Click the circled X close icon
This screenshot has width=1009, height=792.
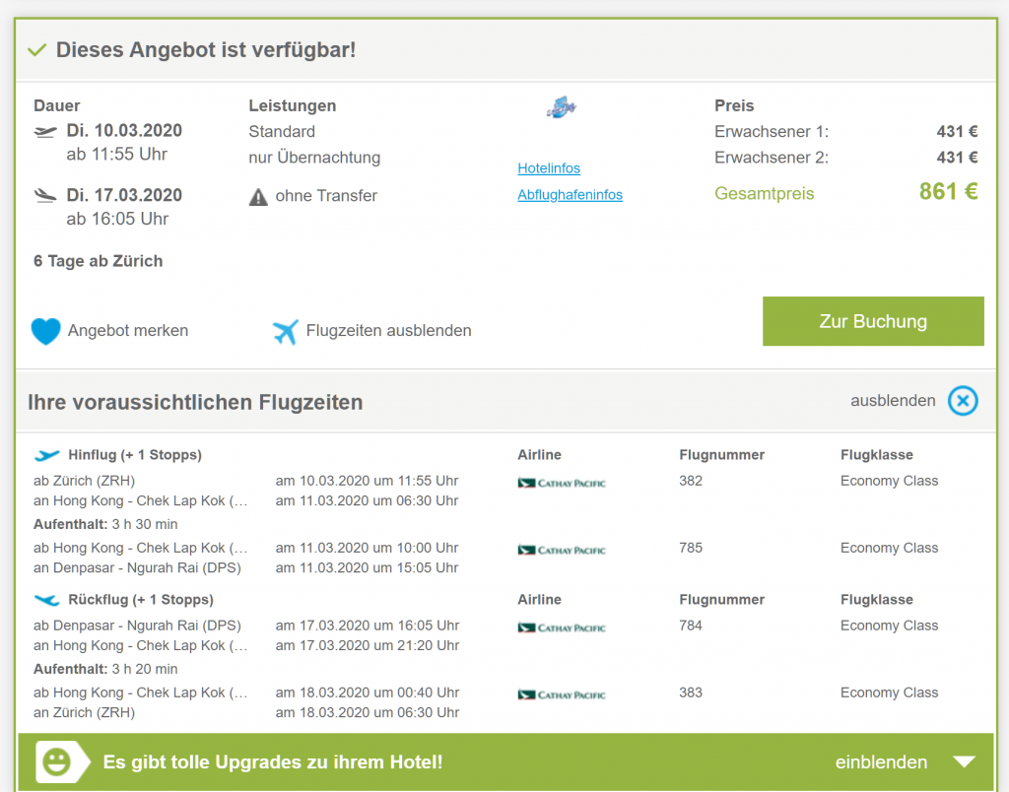pos(963,401)
